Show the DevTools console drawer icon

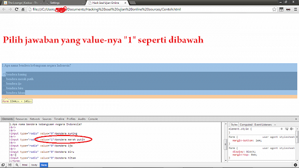coord(10,165)
